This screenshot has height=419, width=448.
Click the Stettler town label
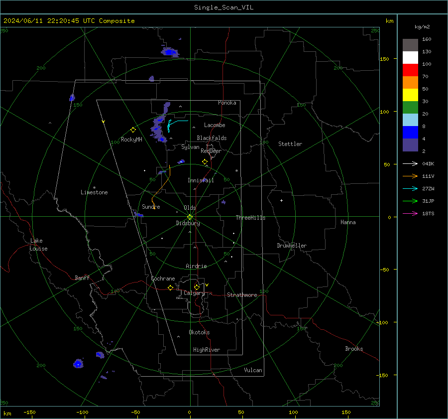[290, 144]
